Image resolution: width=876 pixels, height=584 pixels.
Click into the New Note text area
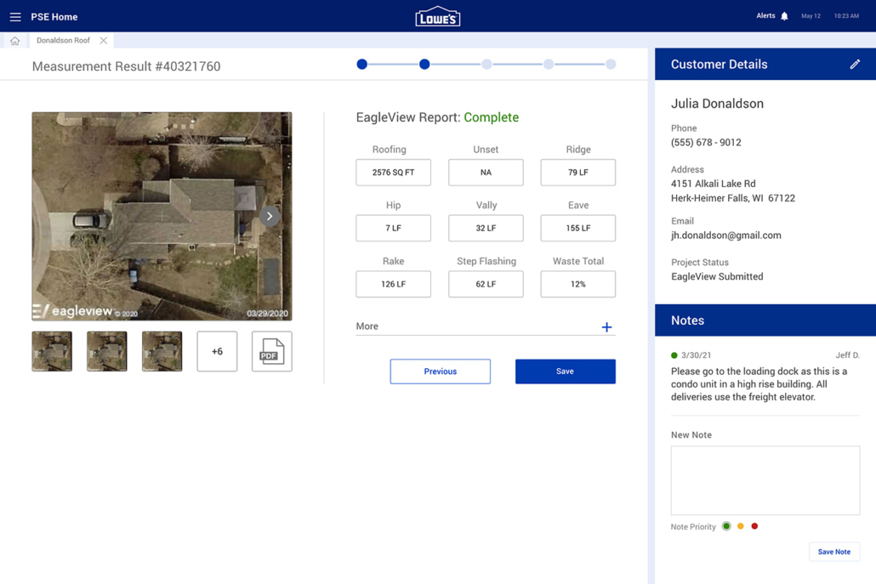765,480
